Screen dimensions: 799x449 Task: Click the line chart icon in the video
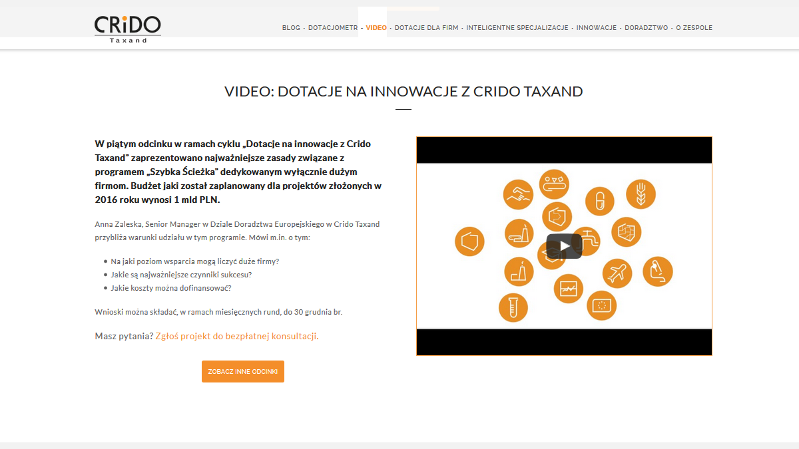568,289
